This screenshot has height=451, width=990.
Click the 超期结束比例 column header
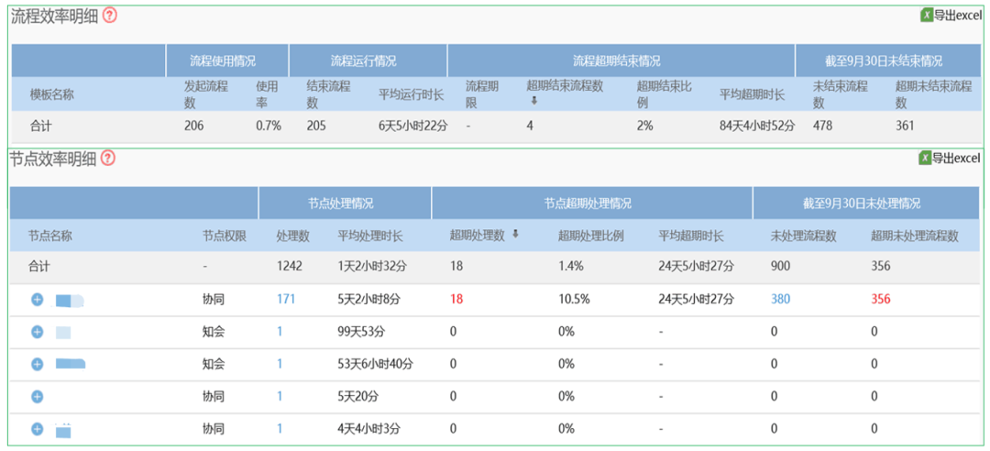point(659,93)
